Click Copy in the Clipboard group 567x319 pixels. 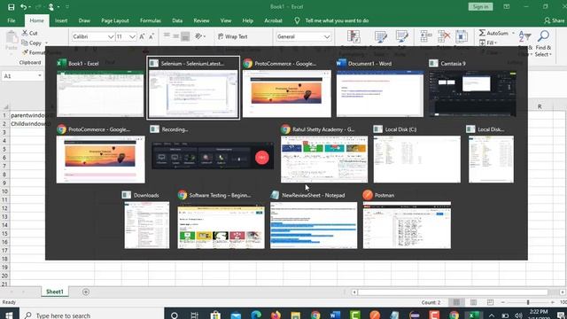(33, 43)
